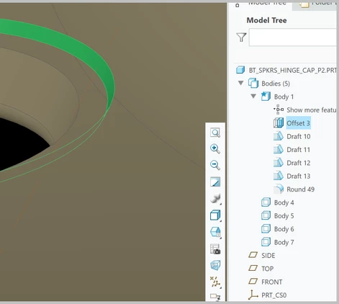
Task: Open the rendering options spheres icon
Action: 215,199
